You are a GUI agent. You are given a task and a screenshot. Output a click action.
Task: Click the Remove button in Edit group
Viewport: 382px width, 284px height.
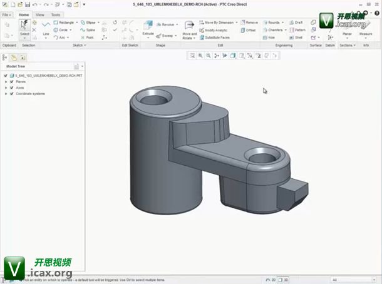tap(249, 23)
